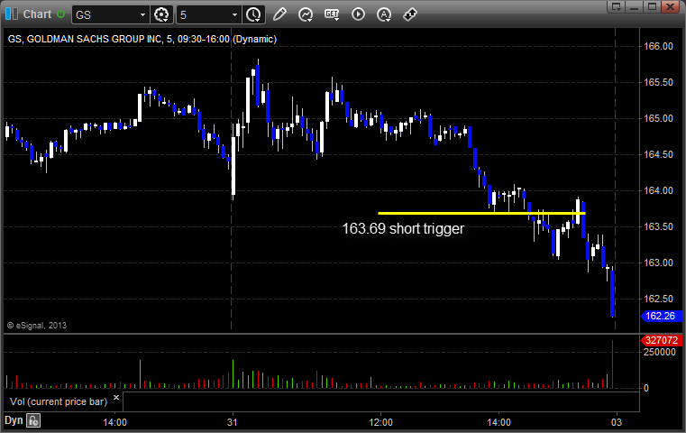Close the chart window with red X

click(x=671, y=6)
